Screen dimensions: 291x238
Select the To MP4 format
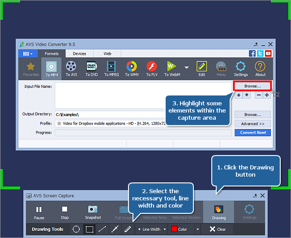coord(51,69)
